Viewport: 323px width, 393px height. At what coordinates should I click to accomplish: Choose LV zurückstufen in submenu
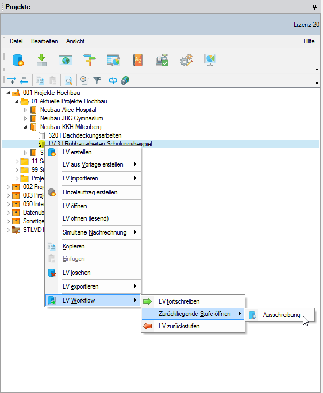click(193, 326)
